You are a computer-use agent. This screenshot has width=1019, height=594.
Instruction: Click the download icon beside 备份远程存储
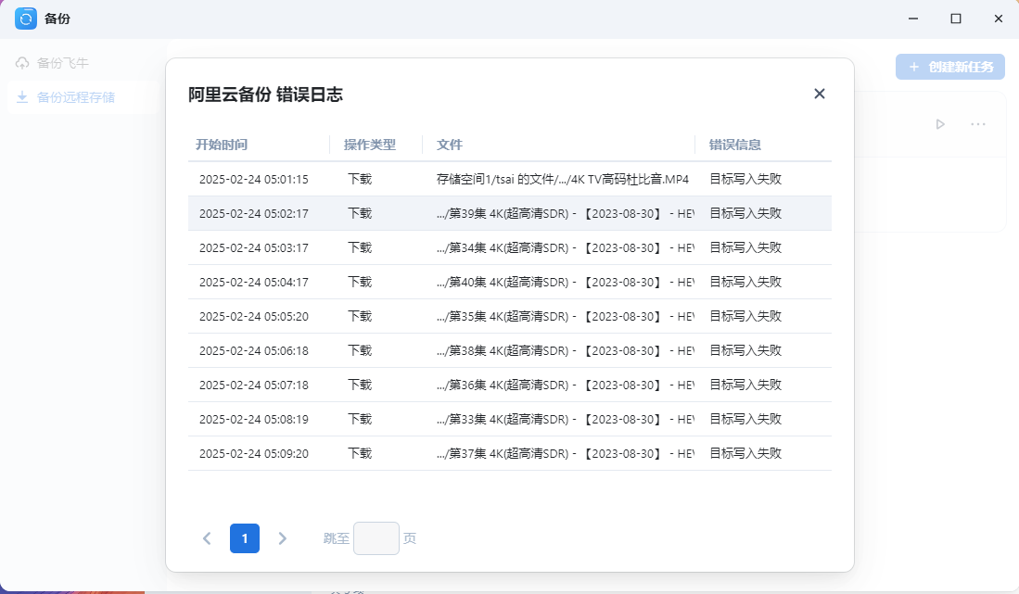[x=23, y=97]
